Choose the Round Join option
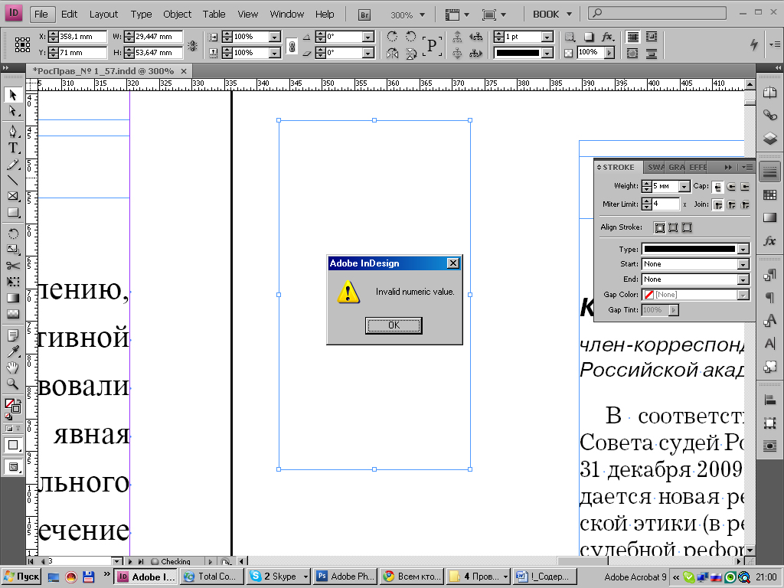 pos(731,204)
